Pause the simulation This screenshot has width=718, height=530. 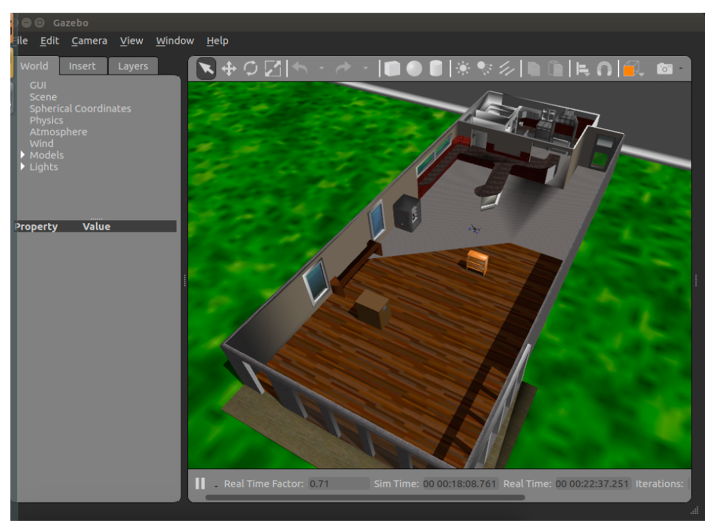(x=200, y=483)
